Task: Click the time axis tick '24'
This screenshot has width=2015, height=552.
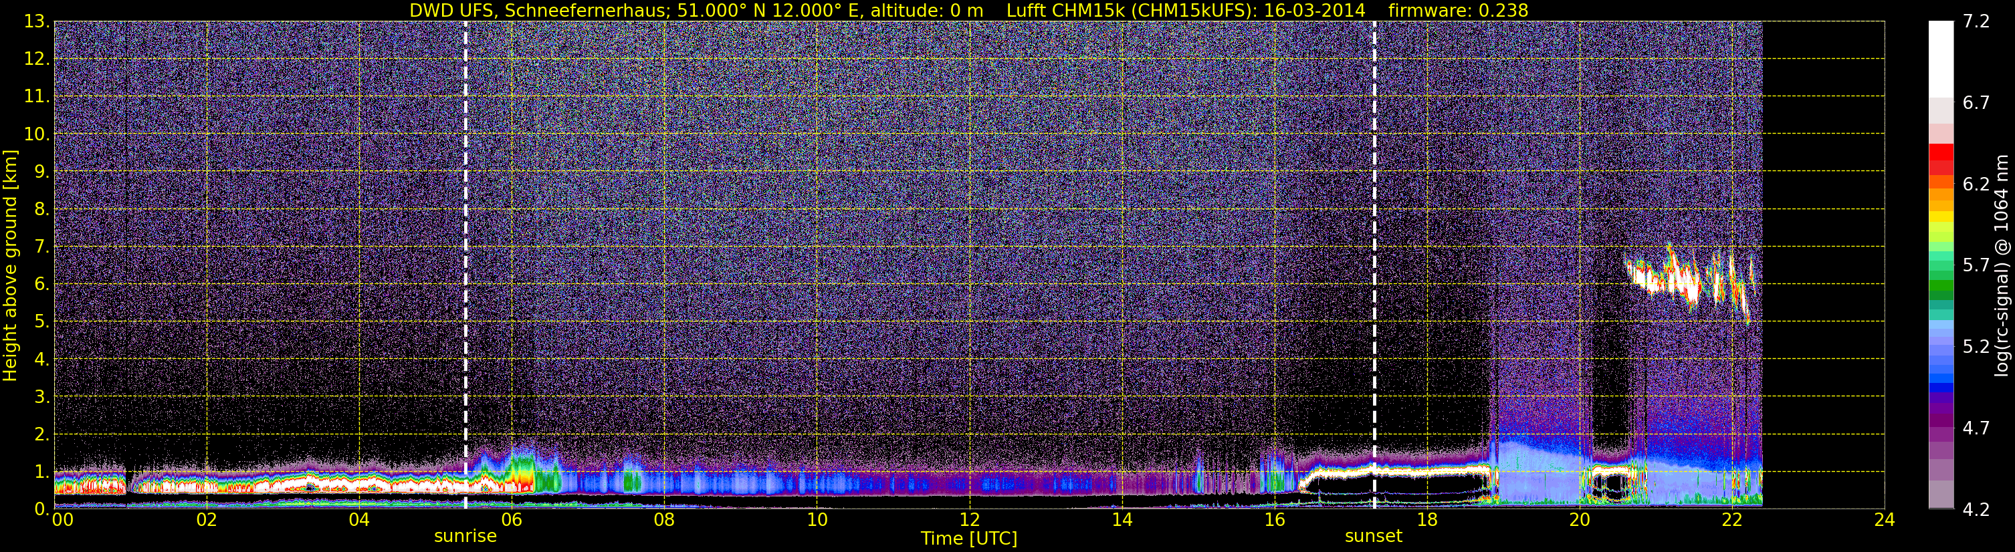Action: (1885, 520)
